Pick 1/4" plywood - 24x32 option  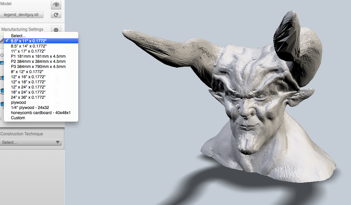pyautogui.click(x=41, y=108)
